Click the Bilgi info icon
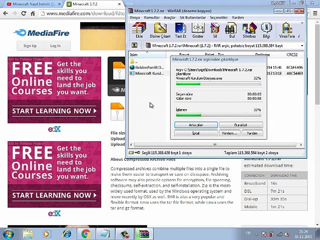 point(266,30)
